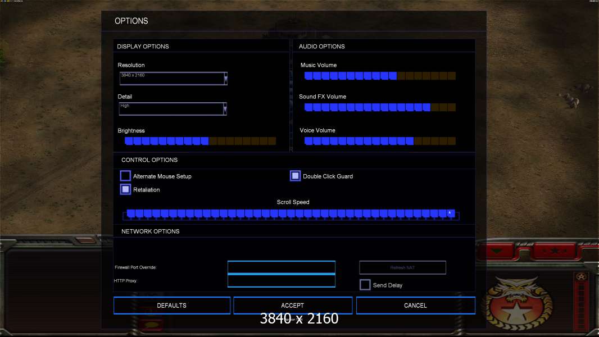Toggle the Double Click Guard checkbox
This screenshot has height=337, width=599.
(x=296, y=176)
